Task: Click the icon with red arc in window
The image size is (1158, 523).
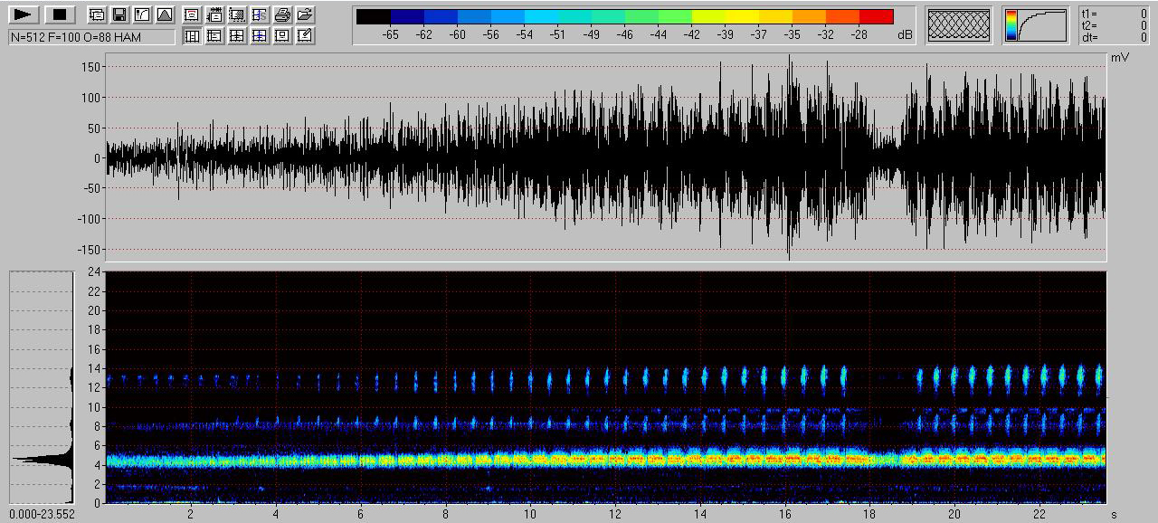Action: coord(192,14)
